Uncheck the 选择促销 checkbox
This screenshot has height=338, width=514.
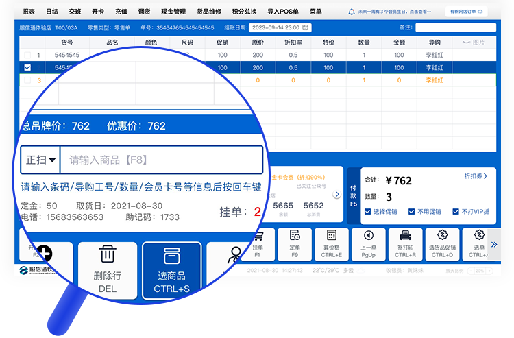(x=368, y=212)
